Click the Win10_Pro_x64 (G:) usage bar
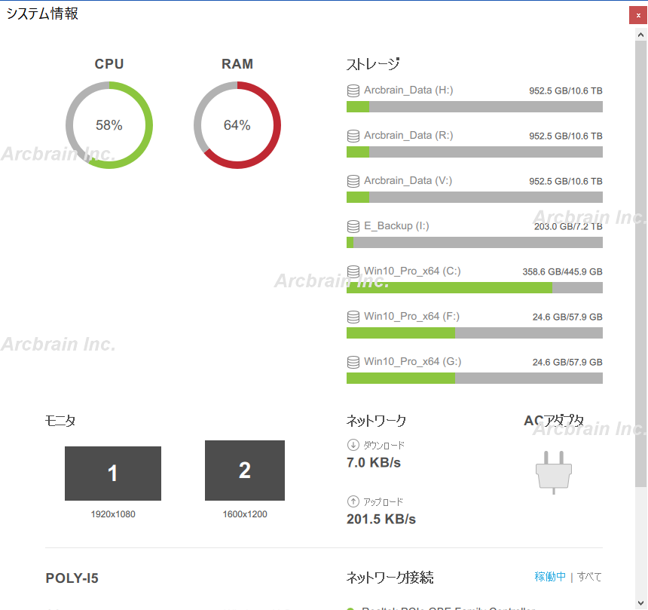 click(475, 379)
